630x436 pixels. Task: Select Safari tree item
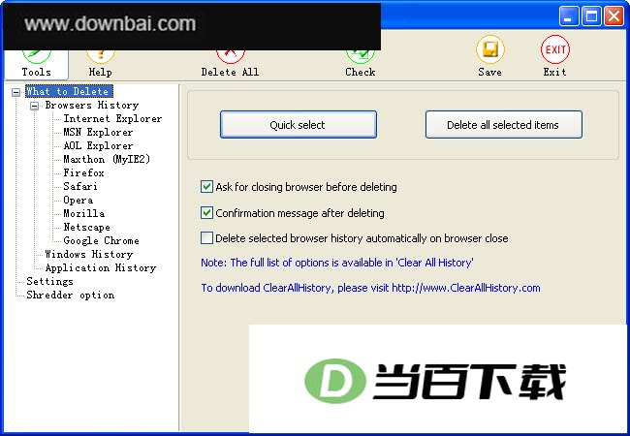click(80, 187)
